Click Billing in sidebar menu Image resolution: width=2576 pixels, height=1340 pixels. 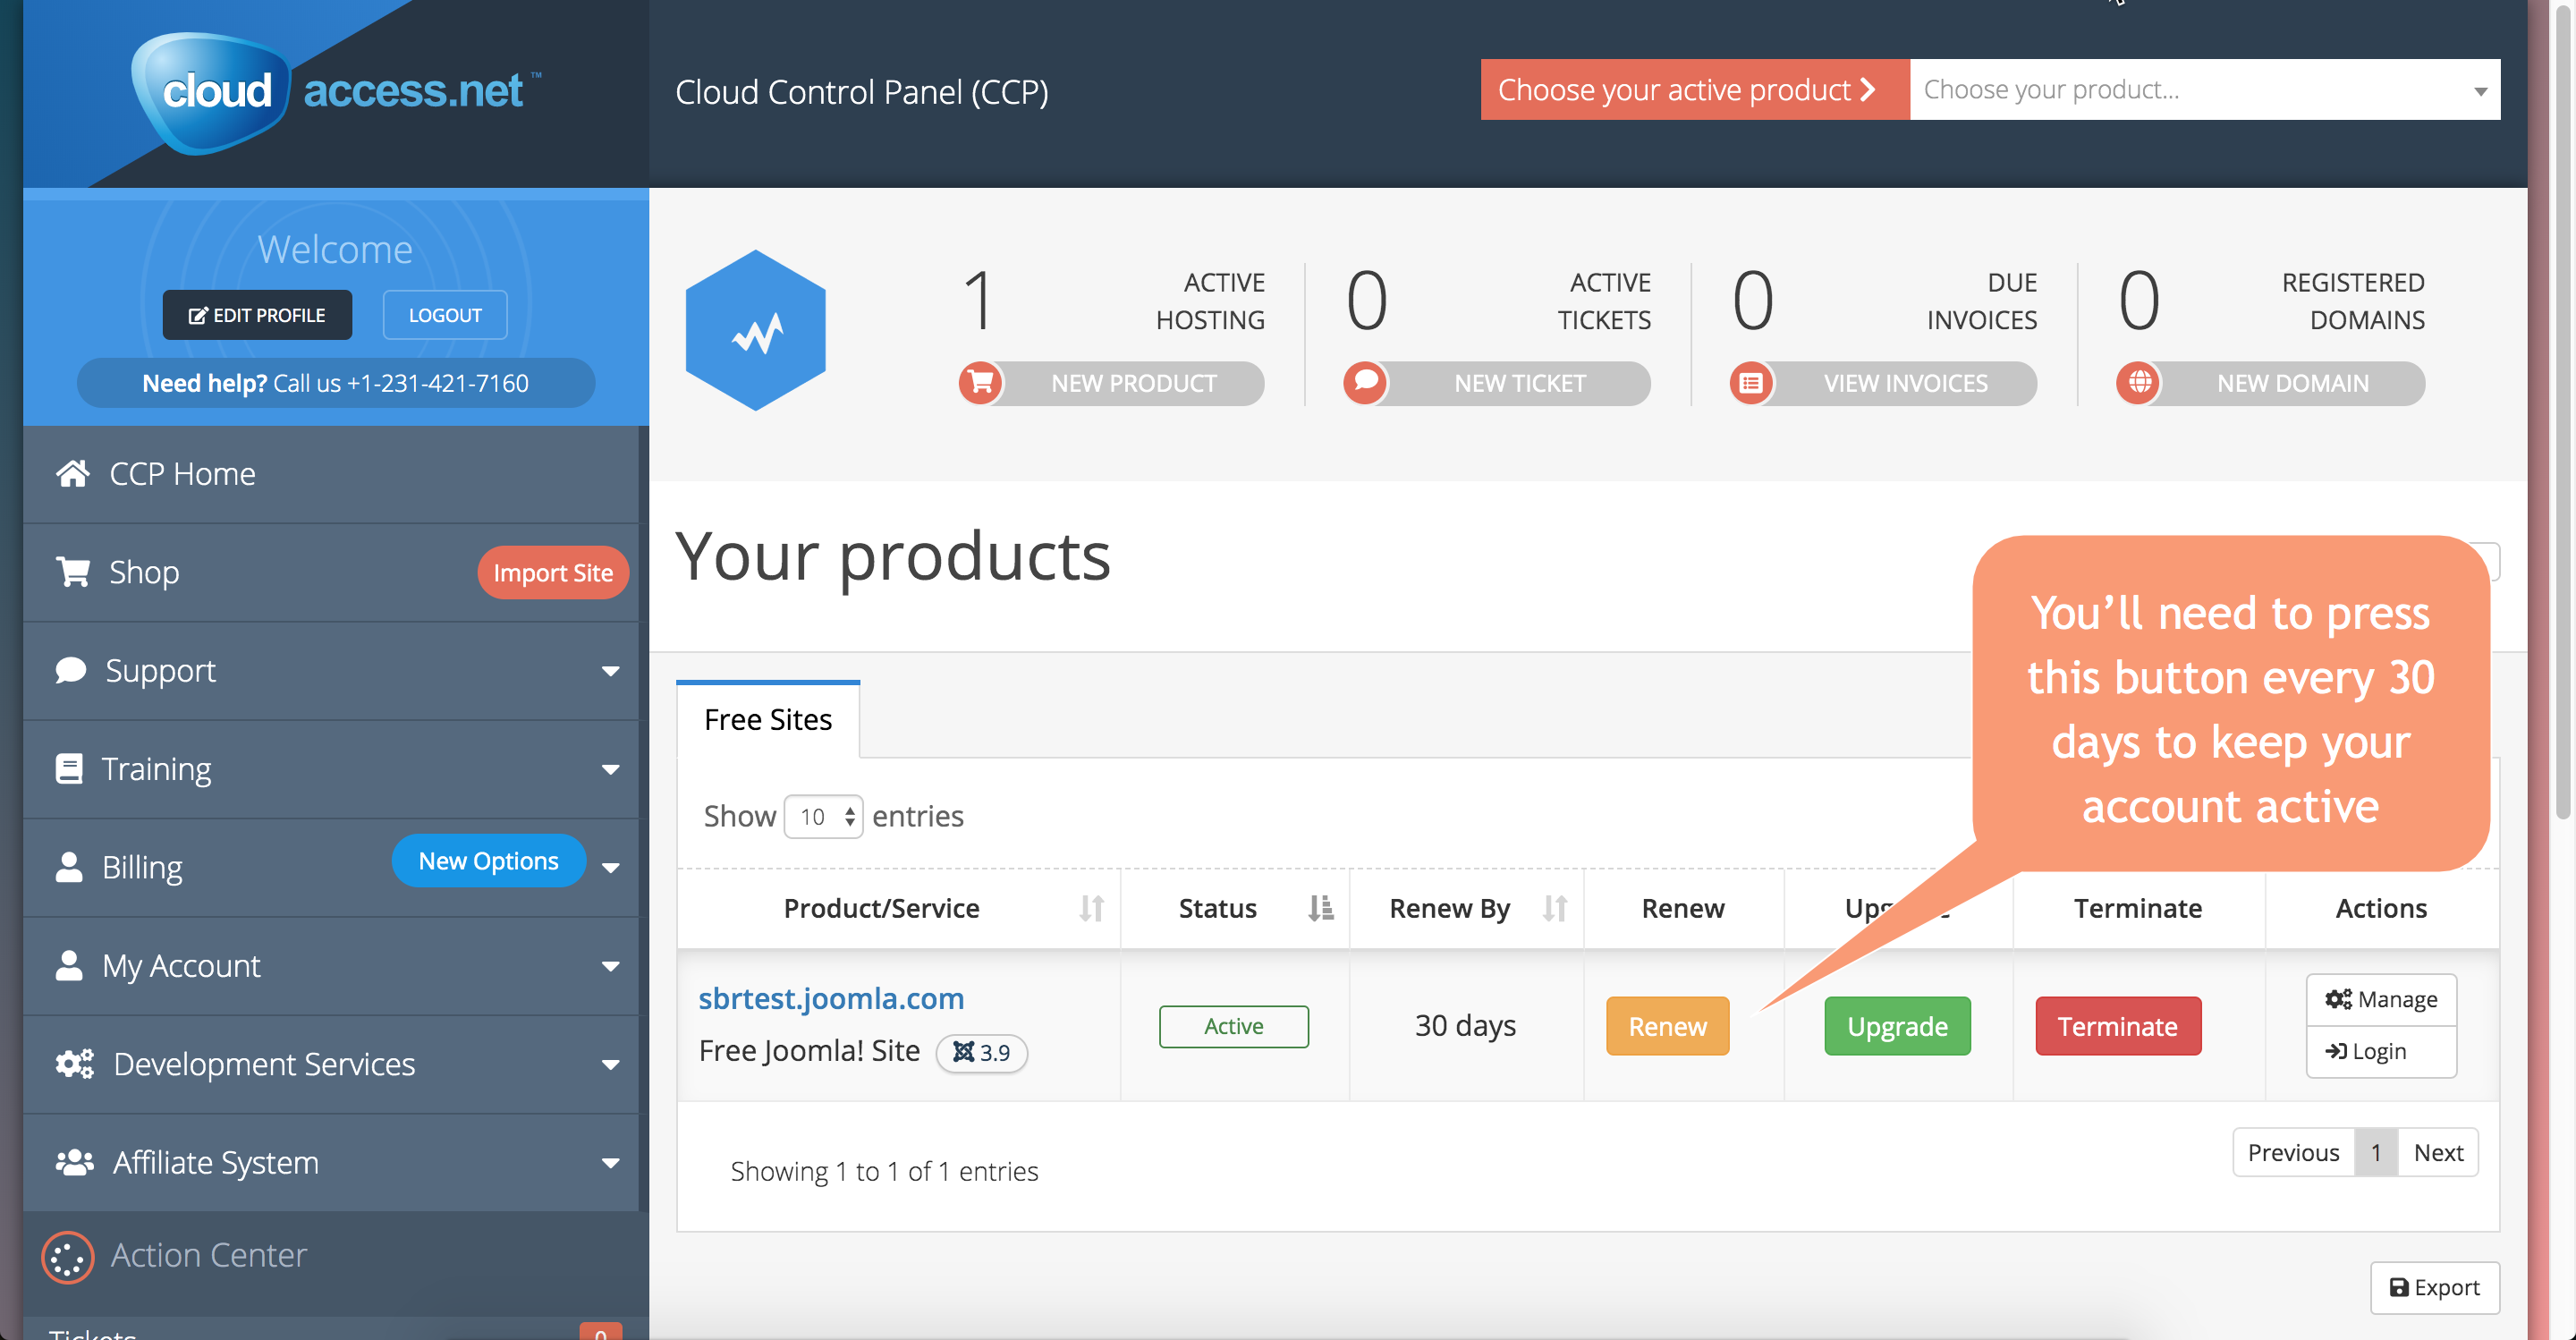point(142,868)
